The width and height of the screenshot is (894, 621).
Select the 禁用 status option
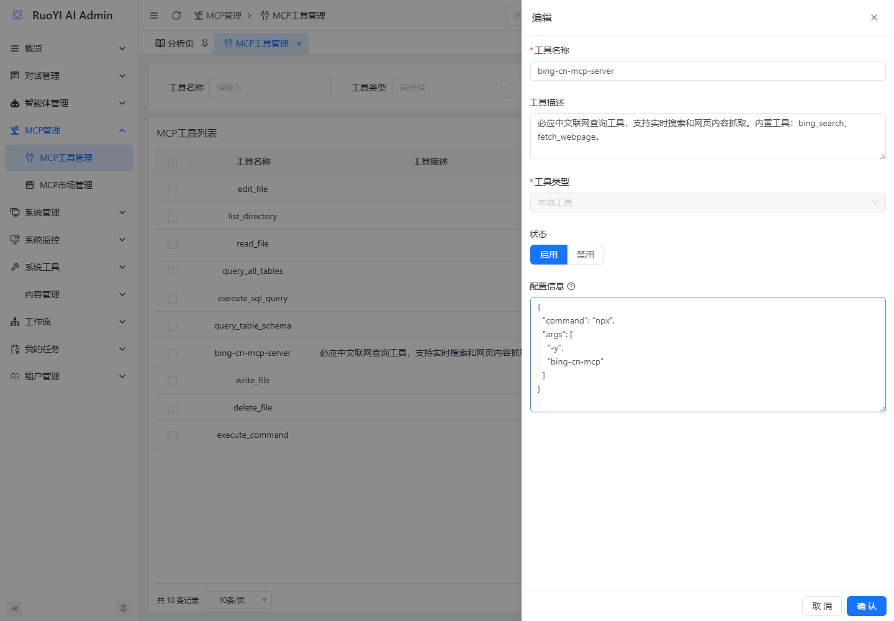click(585, 255)
